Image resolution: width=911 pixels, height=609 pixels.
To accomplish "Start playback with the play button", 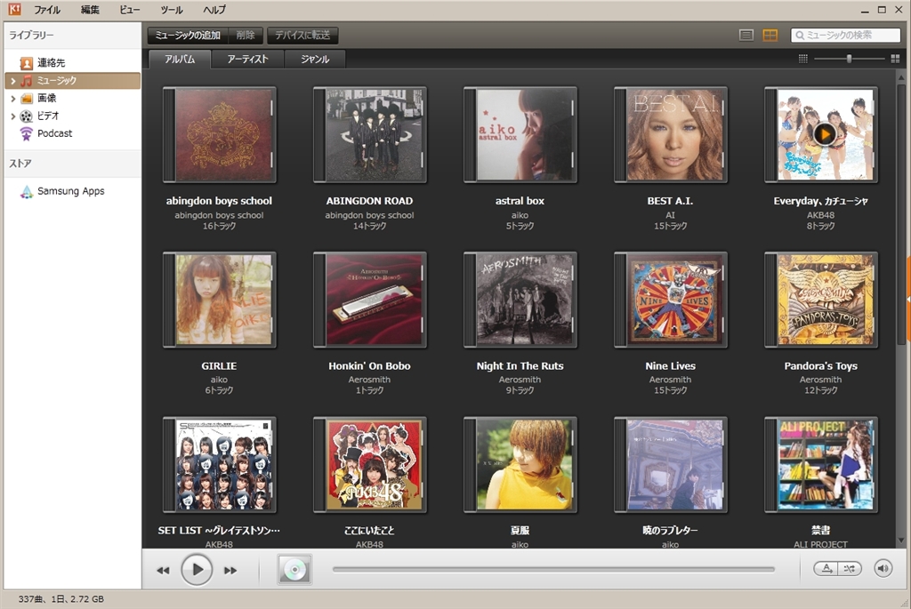I will [x=197, y=570].
